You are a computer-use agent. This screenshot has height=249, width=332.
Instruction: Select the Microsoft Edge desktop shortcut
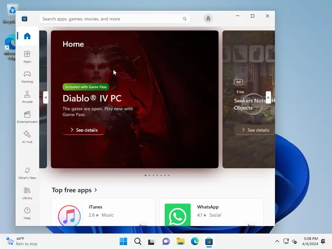coord(10,48)
